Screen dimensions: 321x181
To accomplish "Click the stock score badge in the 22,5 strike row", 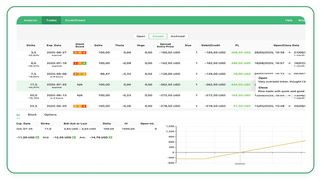I will [x=80, y=106].
